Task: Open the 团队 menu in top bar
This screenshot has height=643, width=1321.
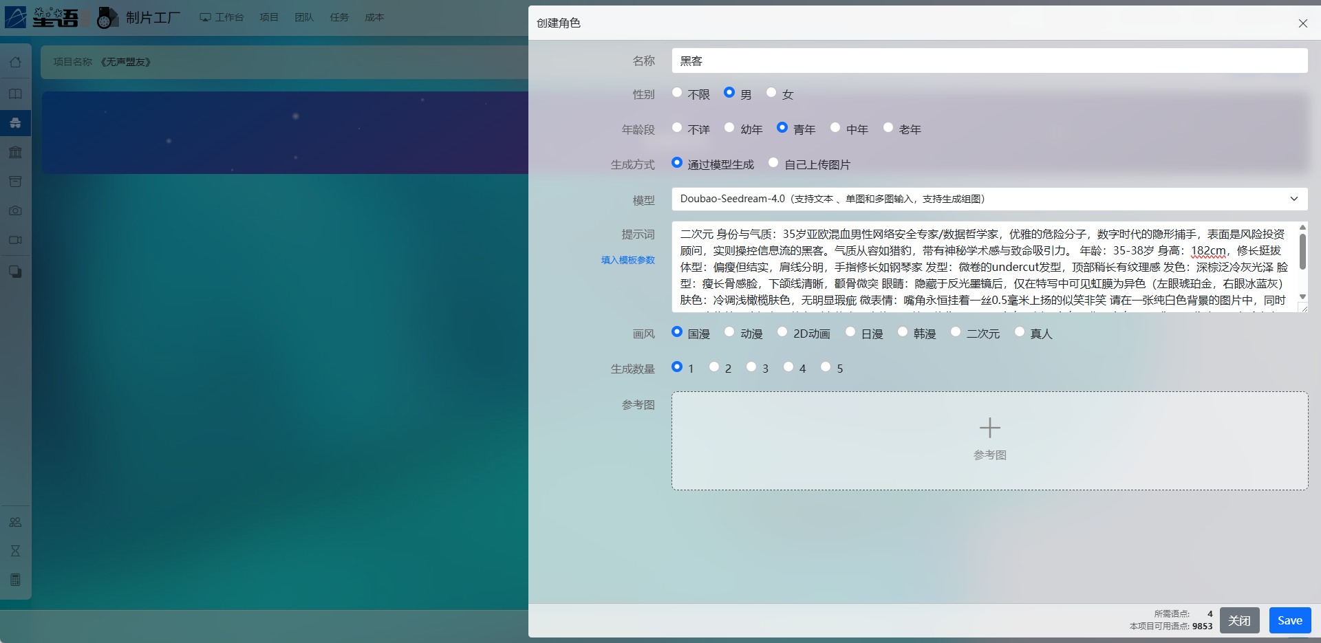Action: coord(304,17)
